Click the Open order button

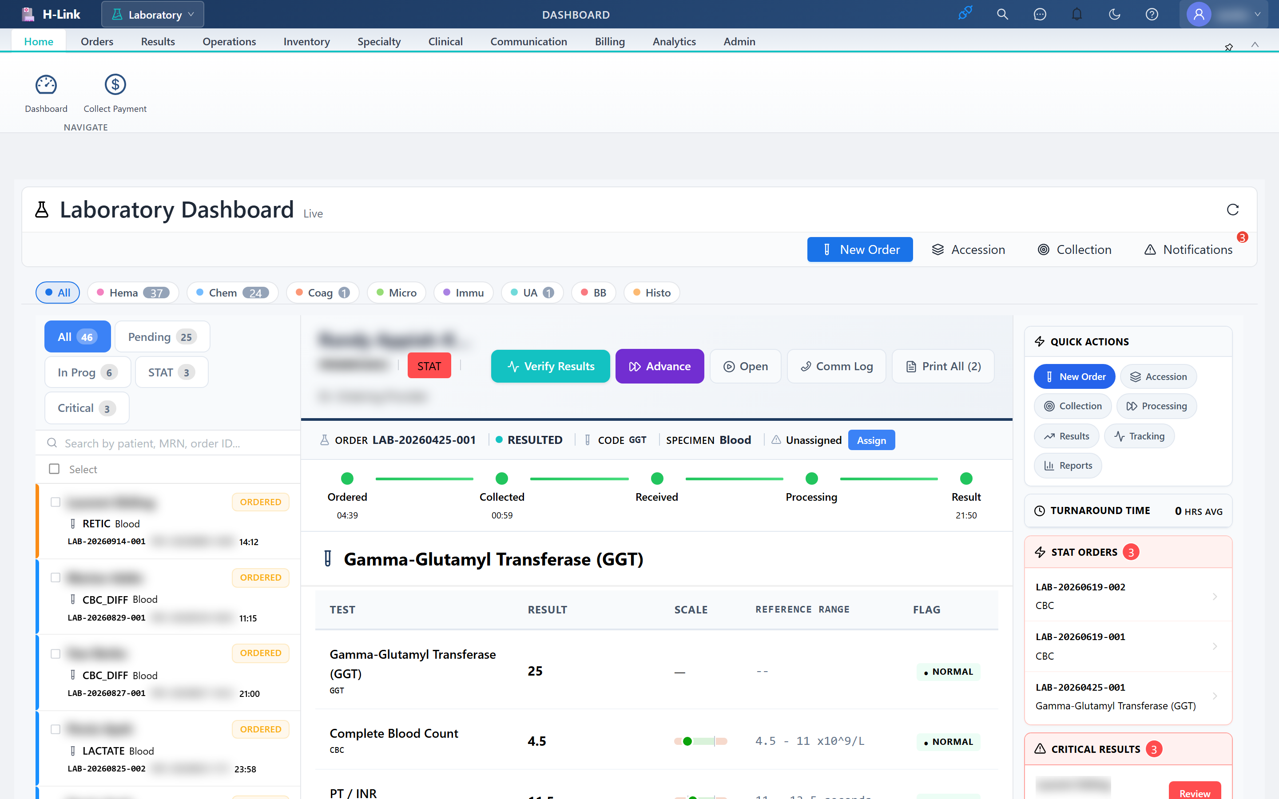[745, 366]
